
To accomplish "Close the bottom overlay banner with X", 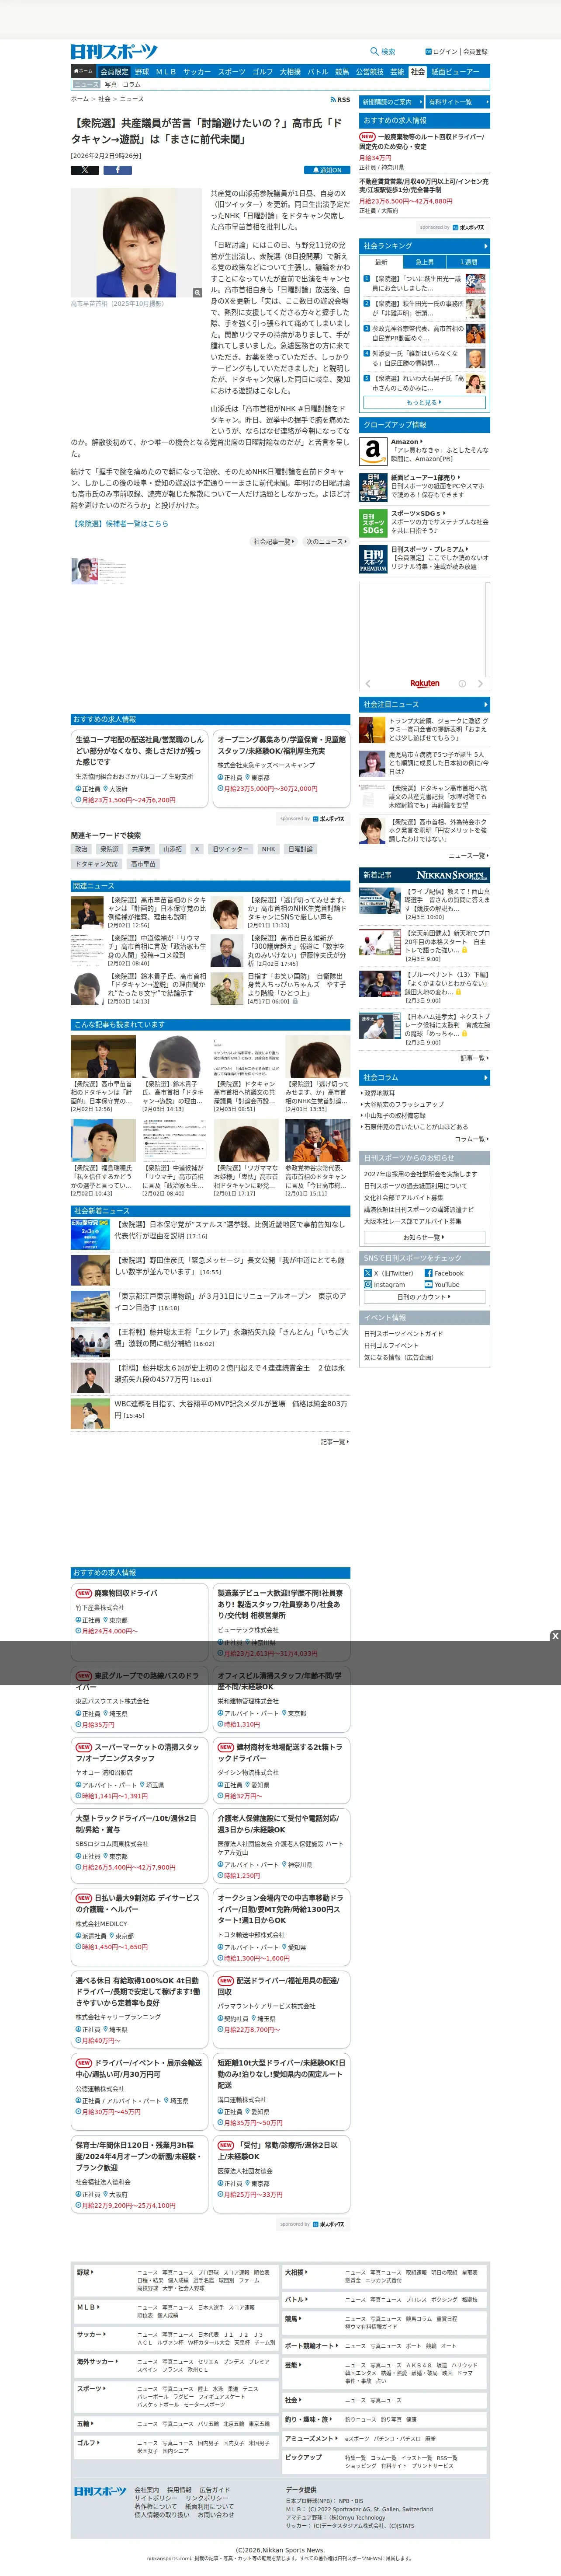I will pyautogui.click(x=555, y=1636).
